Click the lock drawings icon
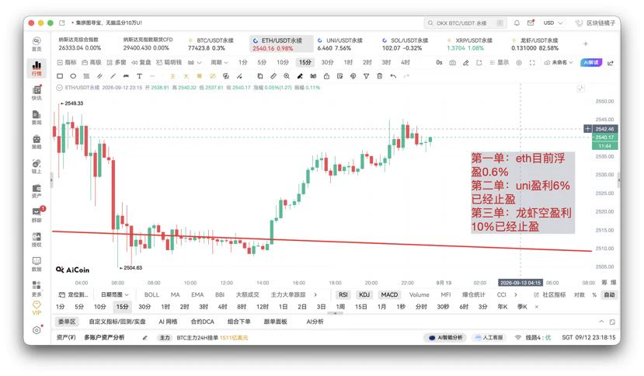This screenshot has width=644, height=376. click(326, 76)
